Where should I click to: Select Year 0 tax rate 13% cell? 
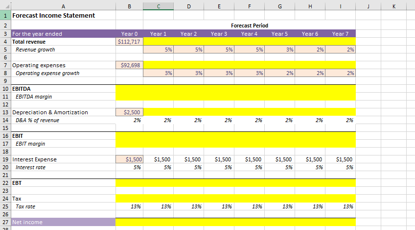[x=129, y=206]
